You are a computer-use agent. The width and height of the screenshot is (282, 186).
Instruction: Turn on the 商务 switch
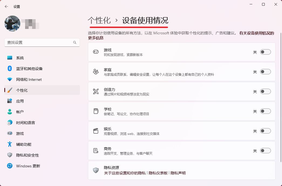(x=265, y=150)
